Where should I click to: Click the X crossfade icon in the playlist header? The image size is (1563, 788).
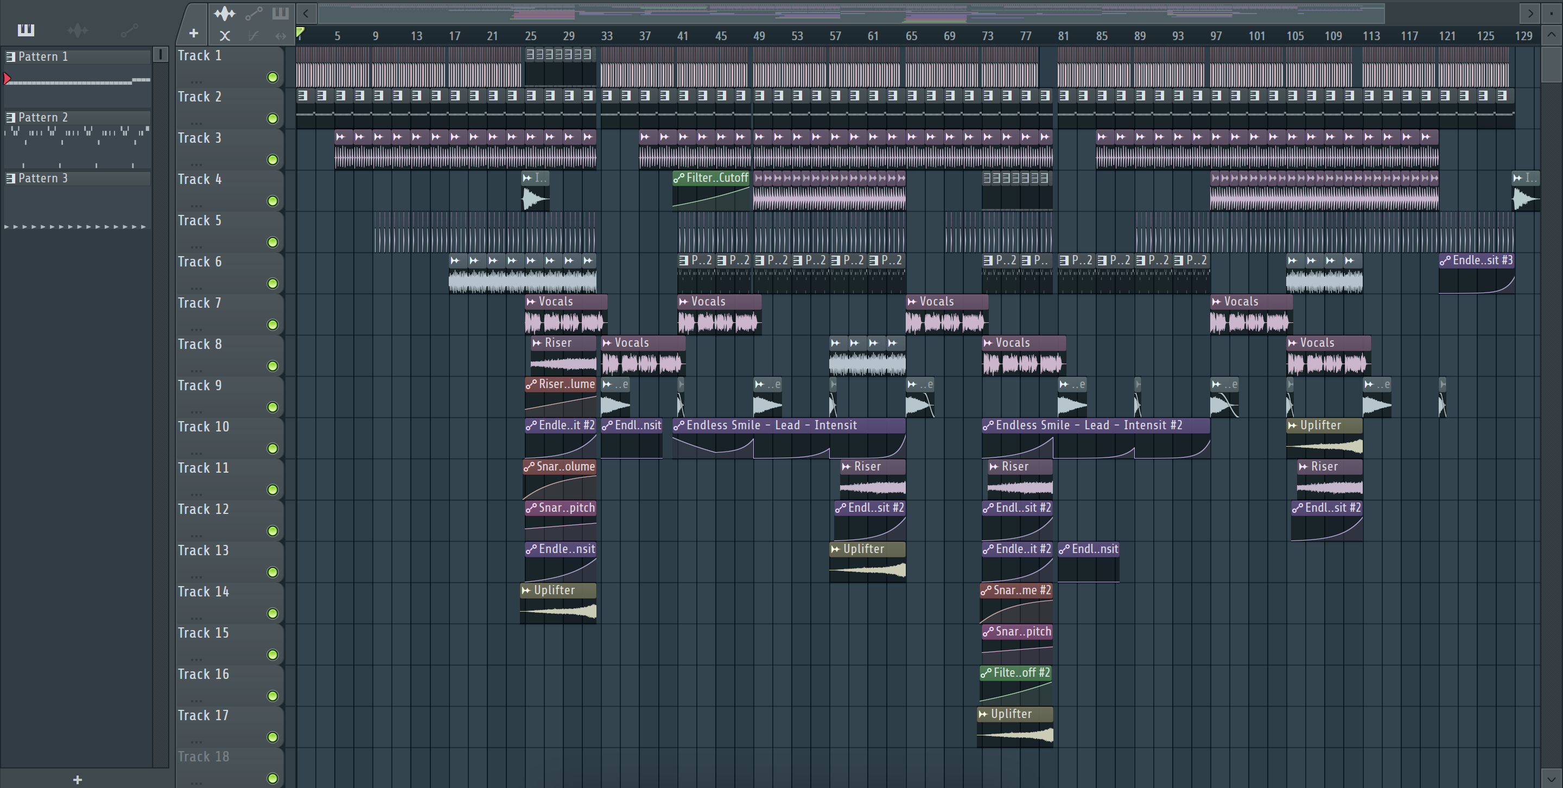[225, 36]
